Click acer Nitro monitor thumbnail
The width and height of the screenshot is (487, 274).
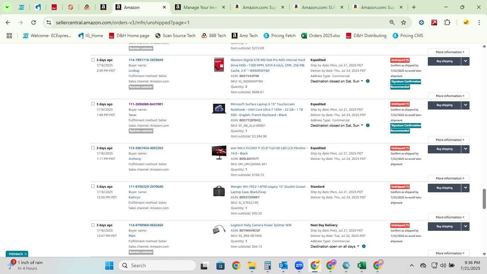[x=219, y=152]
